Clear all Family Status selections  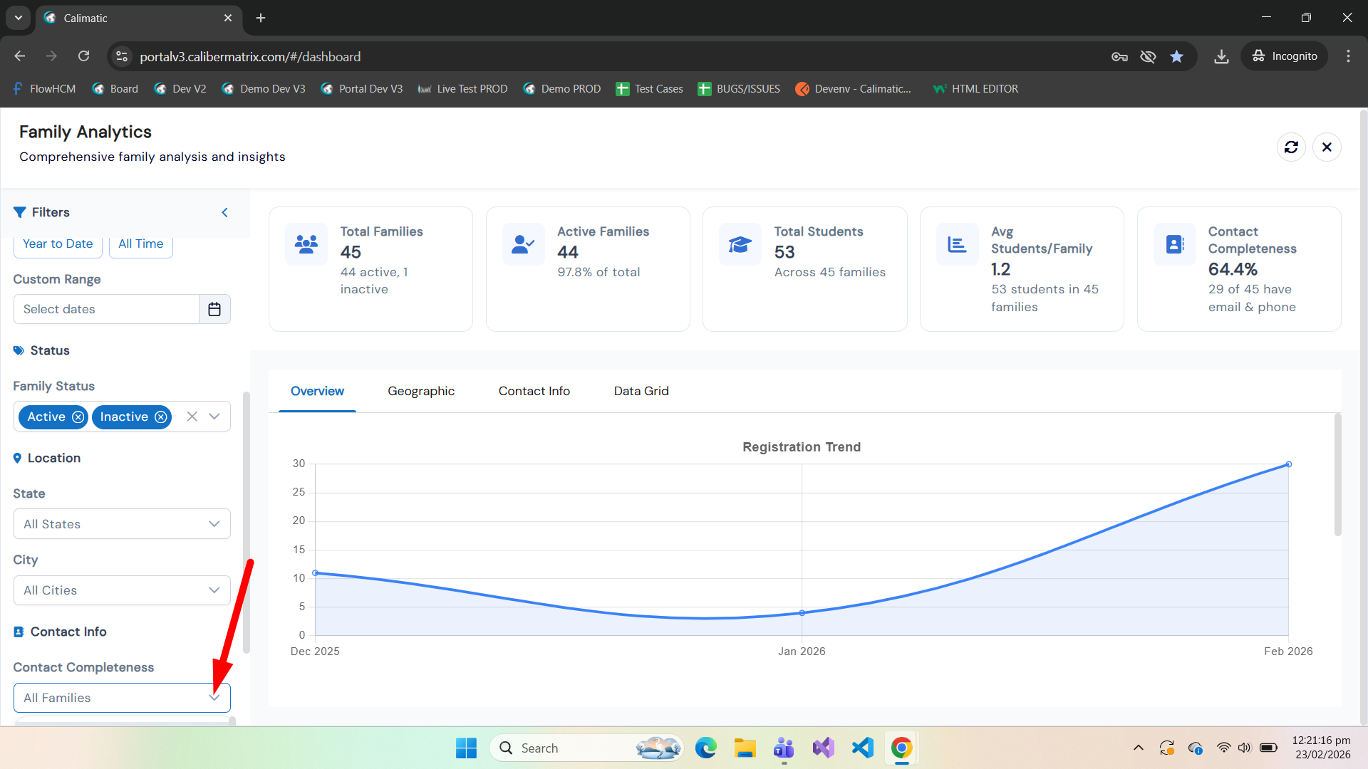click(192, 417)
